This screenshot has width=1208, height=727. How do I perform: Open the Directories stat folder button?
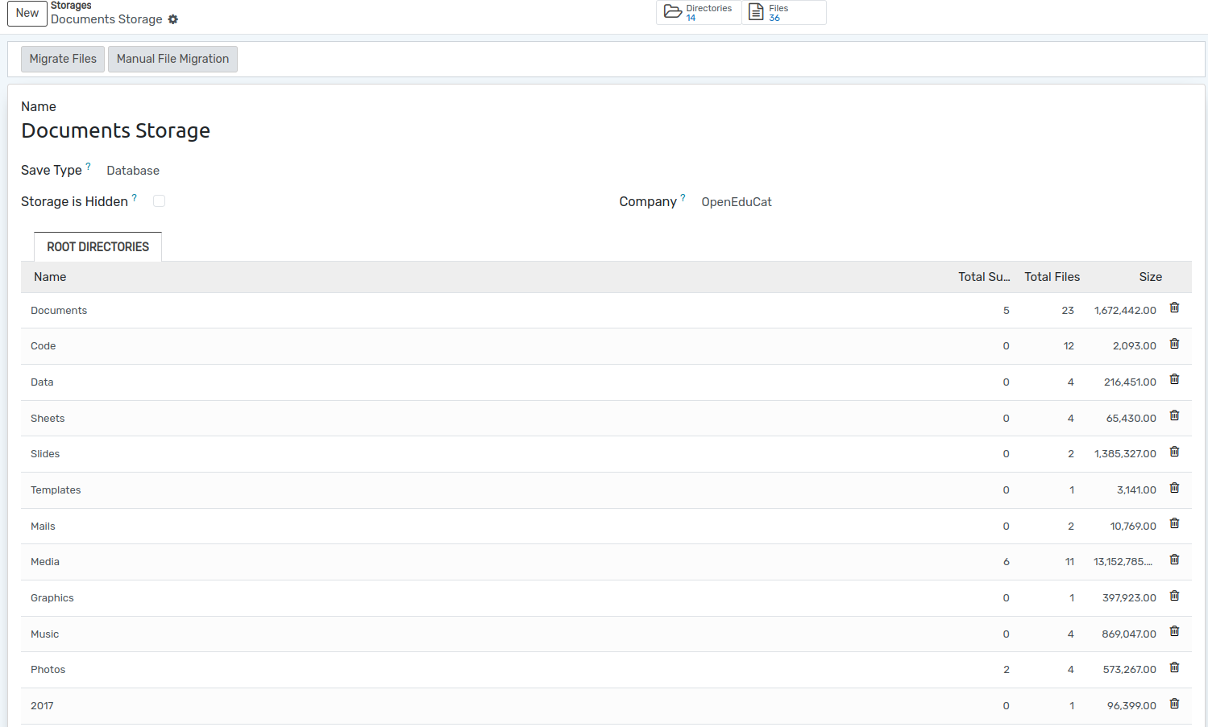click(698, 13)
